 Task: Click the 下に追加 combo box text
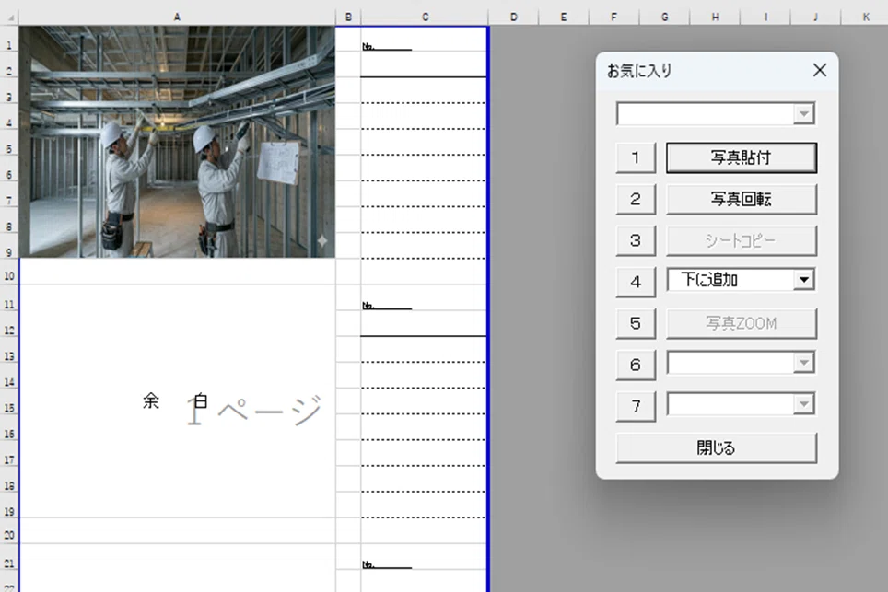coord(709,280)
